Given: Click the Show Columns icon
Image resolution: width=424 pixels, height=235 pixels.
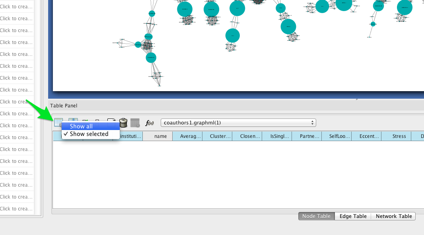Looking at the screenshot, I should (x=73, y=120).
